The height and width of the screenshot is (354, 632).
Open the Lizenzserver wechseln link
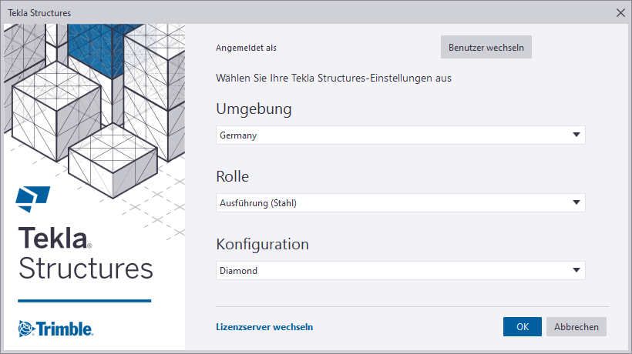click(264, 327)
